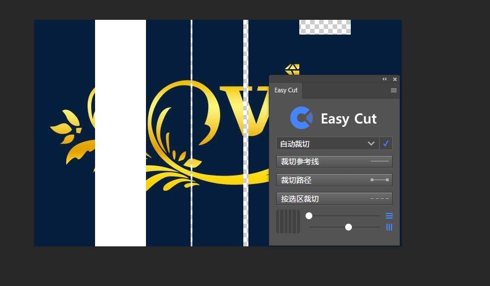Select the horizontal rows split icon
The width and height of the screenshot is (490, 286).
pos(389,216)
